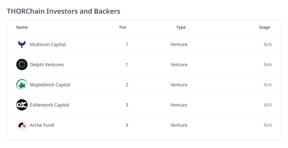Click N/A stage in Arche Fund row

click(x=268, y=125)
